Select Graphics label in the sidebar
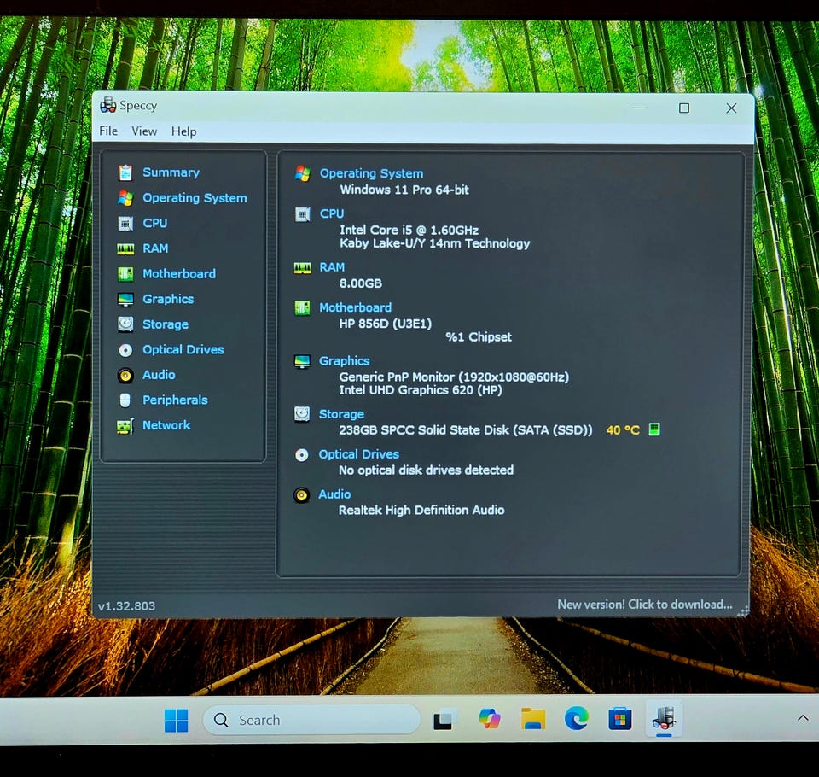Image resolution: width=819 pixels, height=777 pixels. [168, 299]
